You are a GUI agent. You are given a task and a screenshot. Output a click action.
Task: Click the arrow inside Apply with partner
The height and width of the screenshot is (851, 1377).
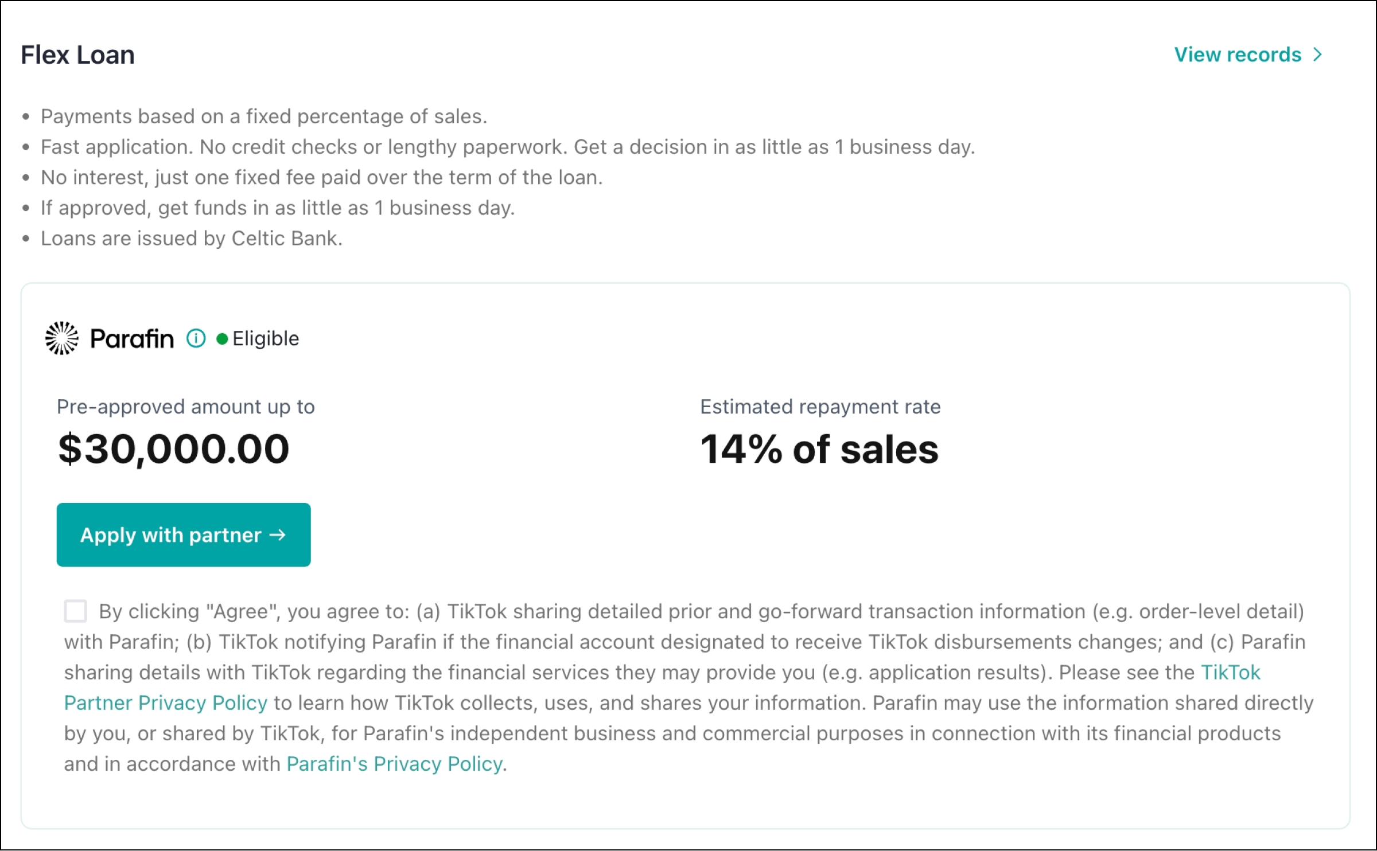click(x=278, y=534)
